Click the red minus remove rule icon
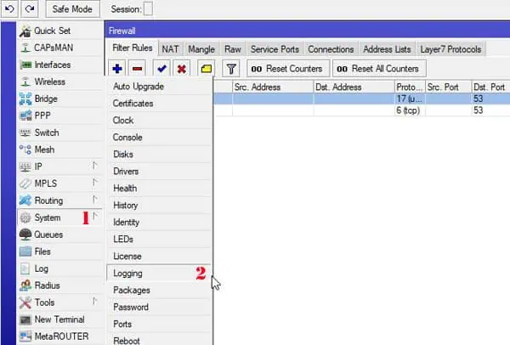 click(137, 69)
